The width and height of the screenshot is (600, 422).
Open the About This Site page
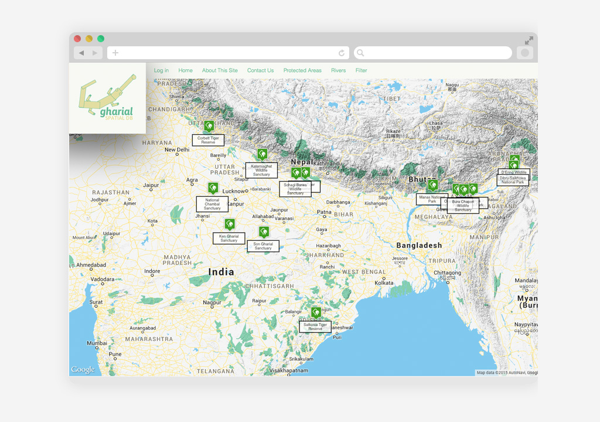(220, 70)
